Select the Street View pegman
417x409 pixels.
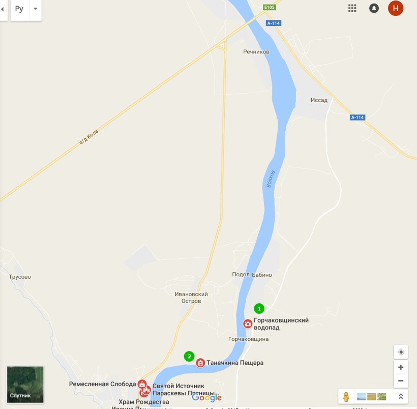(346, 396)
